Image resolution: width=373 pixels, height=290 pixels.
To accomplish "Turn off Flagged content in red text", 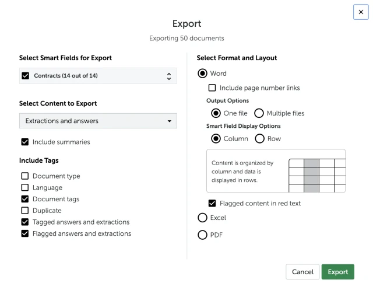I will [x=213, y=203].
